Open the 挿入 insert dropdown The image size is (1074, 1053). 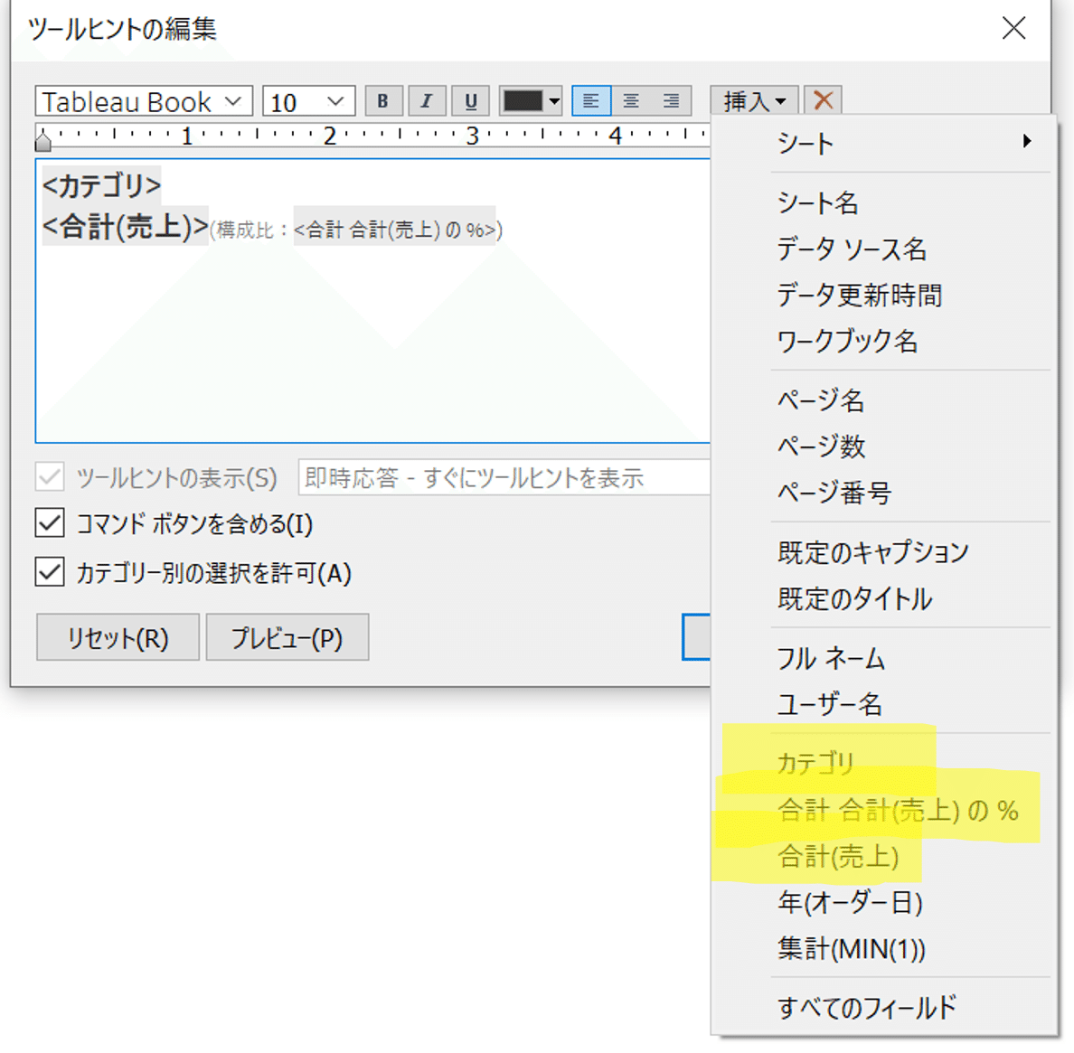point(754,101)
